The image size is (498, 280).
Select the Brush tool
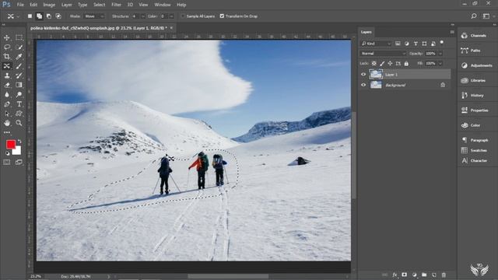pos(19,66)
